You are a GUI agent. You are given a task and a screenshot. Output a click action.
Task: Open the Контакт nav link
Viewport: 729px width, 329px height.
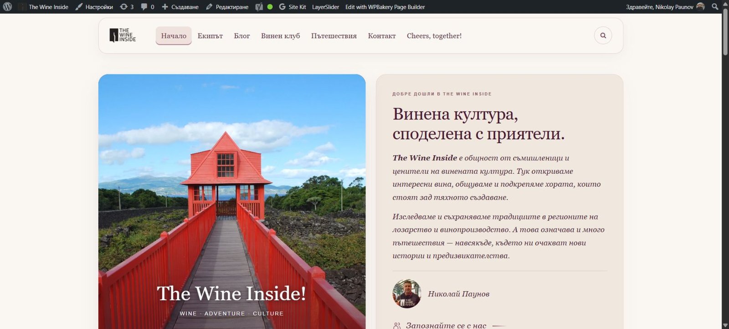[x=382, y=36]
